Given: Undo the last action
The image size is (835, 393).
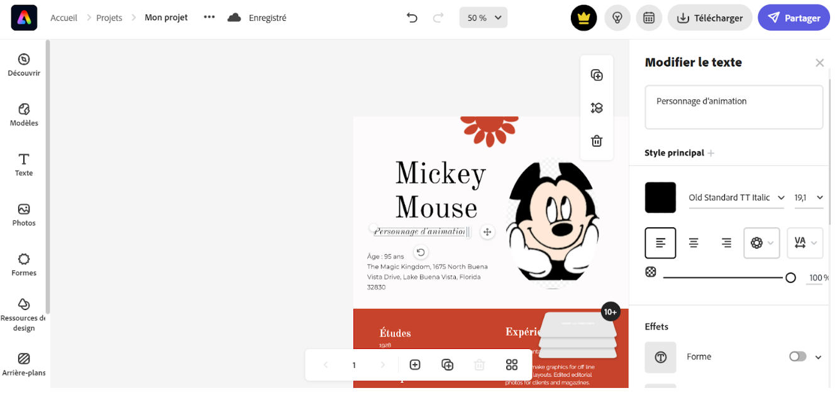Looking at the screenshot, I should (412, 18).
